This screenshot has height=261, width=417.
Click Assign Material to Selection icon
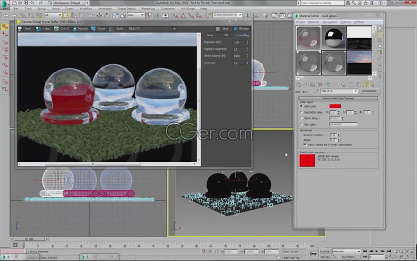[x=312, y=85]
